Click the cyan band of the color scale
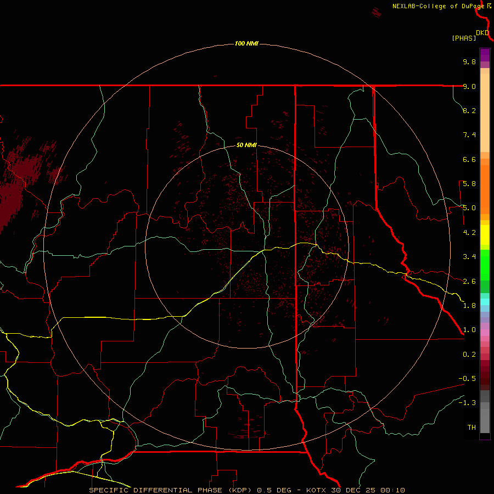The image size is (494, 494). pyautogui.click(x=485, y=302)
